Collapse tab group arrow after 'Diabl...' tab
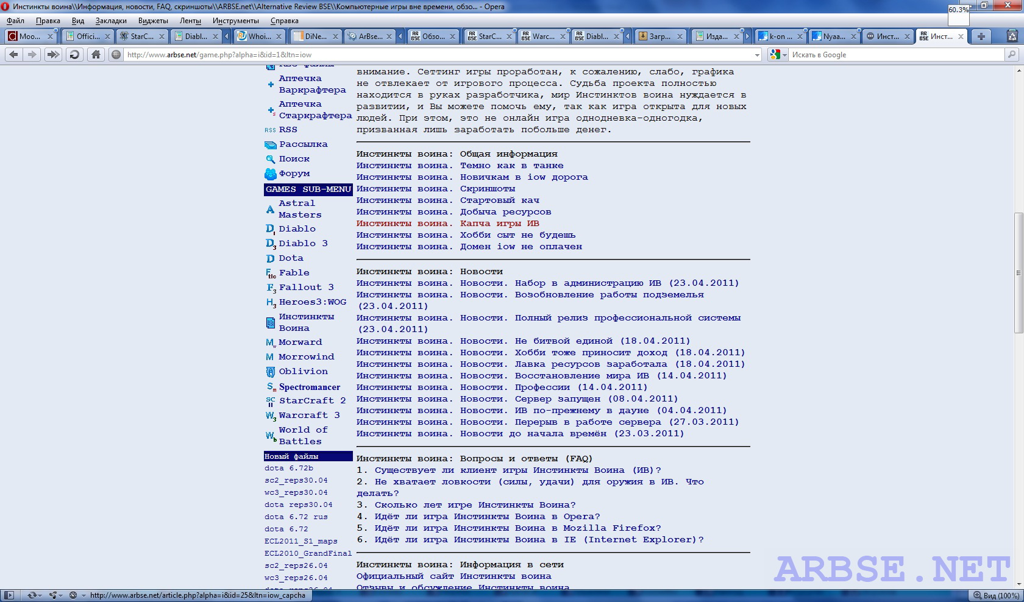 pos(227,37)
